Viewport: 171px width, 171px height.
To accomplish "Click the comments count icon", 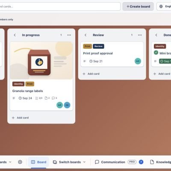I will pos(54,98).
